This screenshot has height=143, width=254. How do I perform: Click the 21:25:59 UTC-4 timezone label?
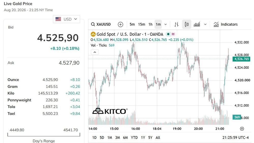pyautogui.click(x=235, y=138)
